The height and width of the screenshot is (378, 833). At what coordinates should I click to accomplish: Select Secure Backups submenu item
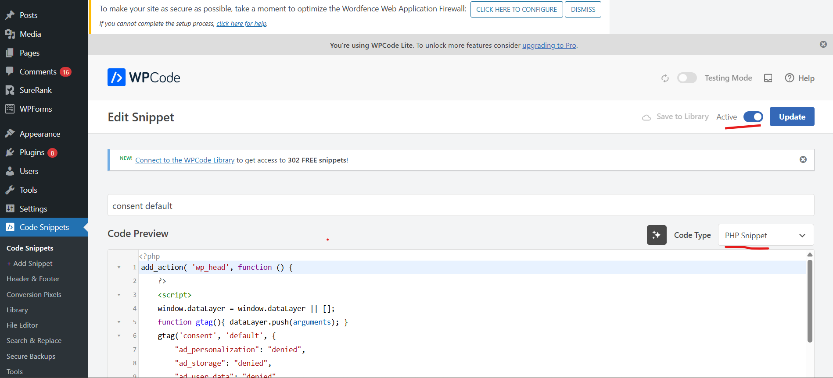click(31, 356)
